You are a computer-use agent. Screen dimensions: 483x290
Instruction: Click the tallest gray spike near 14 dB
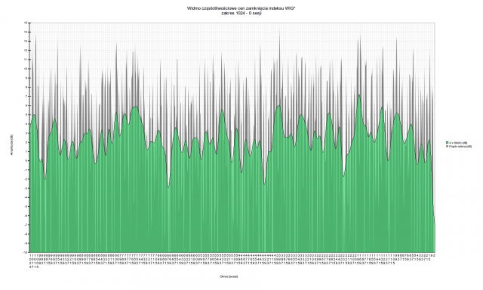[x=279, y=33]
